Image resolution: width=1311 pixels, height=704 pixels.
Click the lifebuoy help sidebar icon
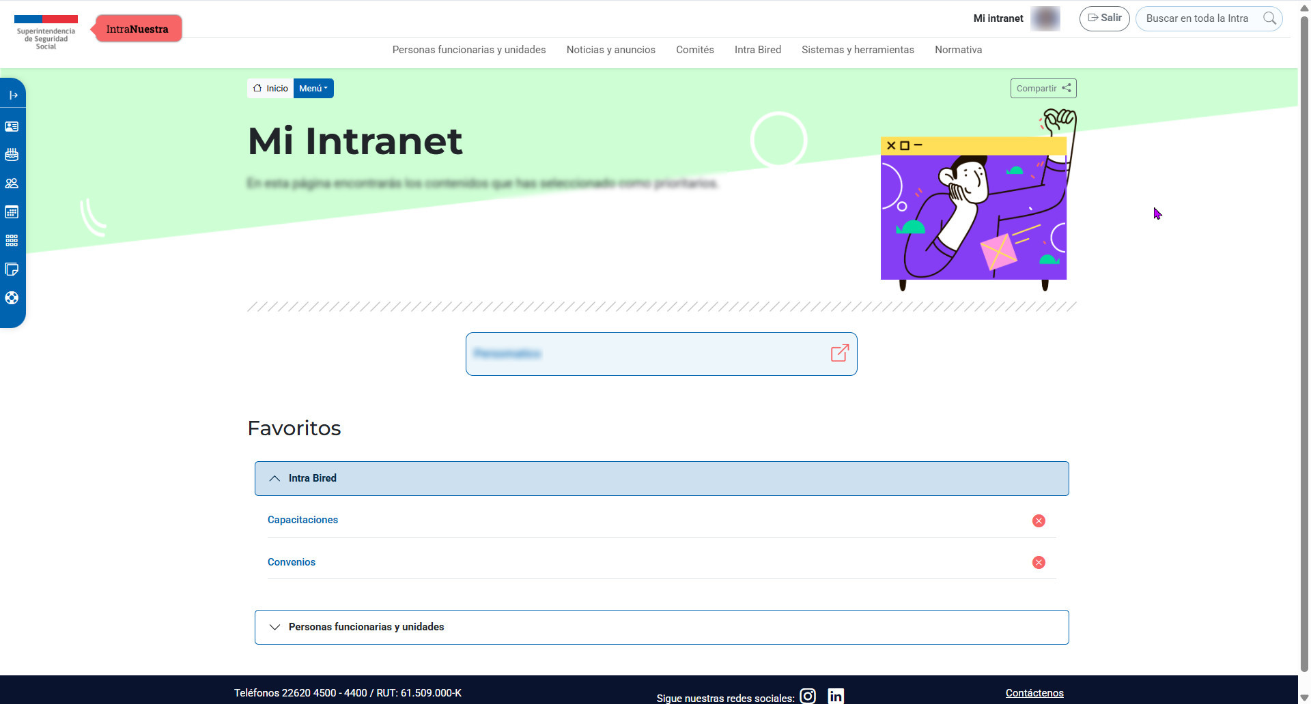point(12,298)
